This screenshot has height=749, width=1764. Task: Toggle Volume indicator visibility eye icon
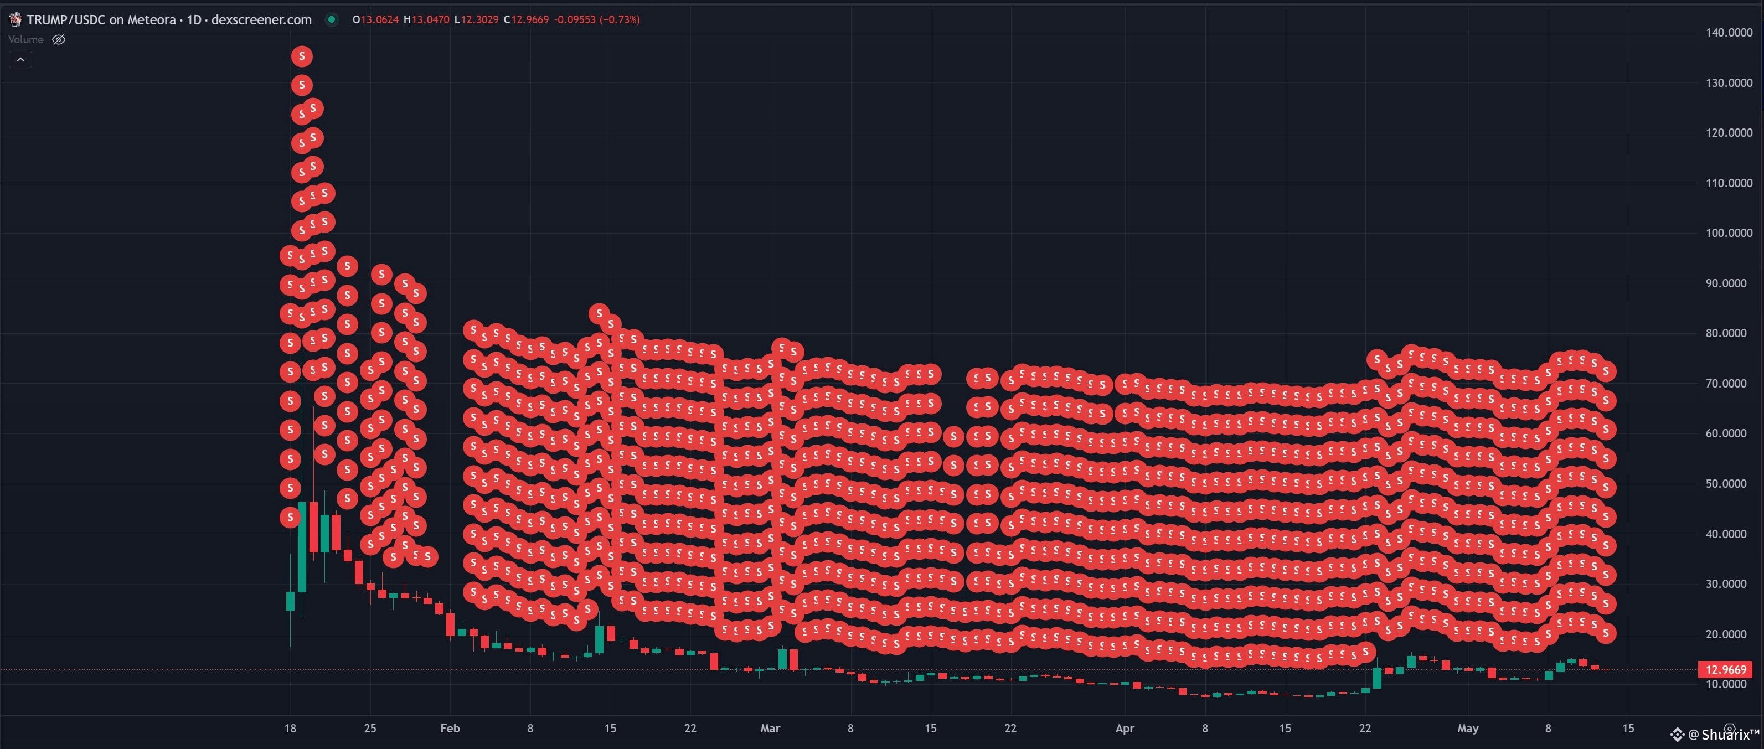click(x=59, y=40)
